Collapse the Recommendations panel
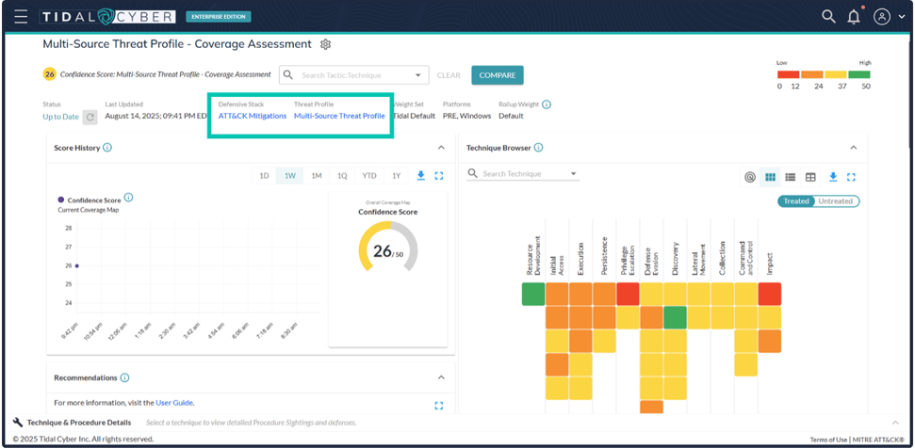 (441, 377)
